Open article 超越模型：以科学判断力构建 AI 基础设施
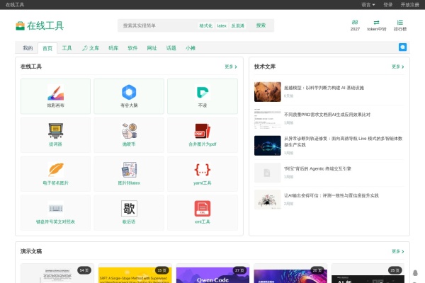Viewport: 425px width, 283px height. pyautogui.click(x=324, y=88)
